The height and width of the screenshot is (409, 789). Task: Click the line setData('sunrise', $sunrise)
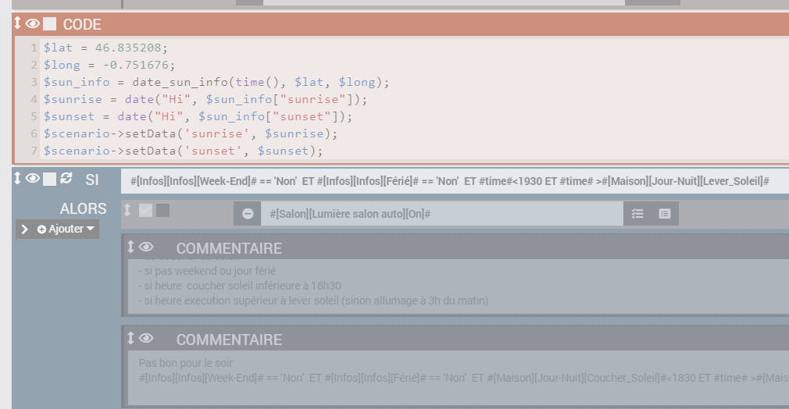tap(190, 133)
